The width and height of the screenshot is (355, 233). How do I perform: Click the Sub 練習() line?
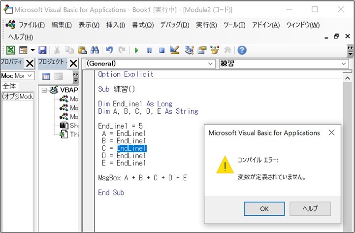point(116,89)
